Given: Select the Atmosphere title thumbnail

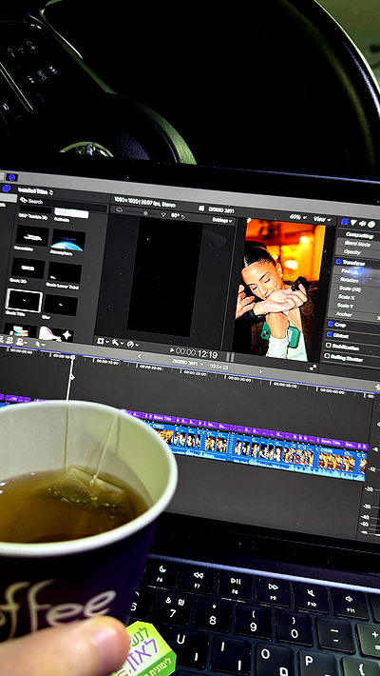Looking at the screenshot, I should (67, 239).
